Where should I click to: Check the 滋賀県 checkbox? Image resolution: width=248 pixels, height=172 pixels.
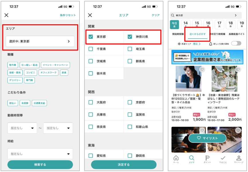[130, 114]
